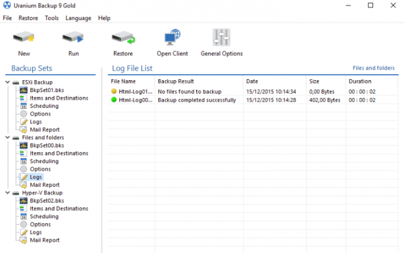Select the Files and folders backup set label
This screenshot has height=253, width=404.
[x=43, y=137]
